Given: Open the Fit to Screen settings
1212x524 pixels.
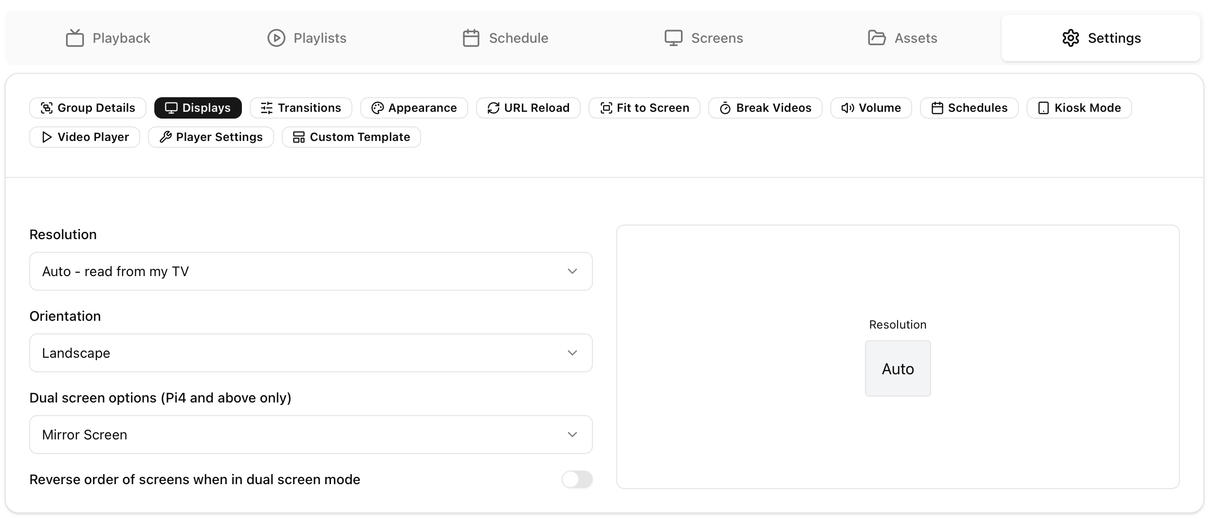Looking at the screenshot, I should 644,108.
